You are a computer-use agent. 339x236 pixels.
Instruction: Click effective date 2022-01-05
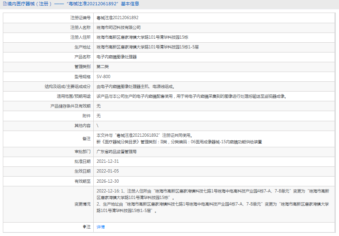108,171
